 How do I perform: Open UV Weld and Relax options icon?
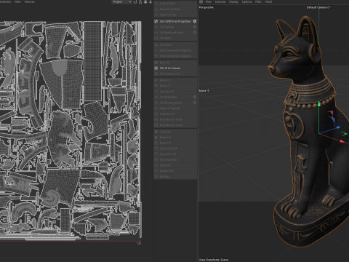click(195, 33)
